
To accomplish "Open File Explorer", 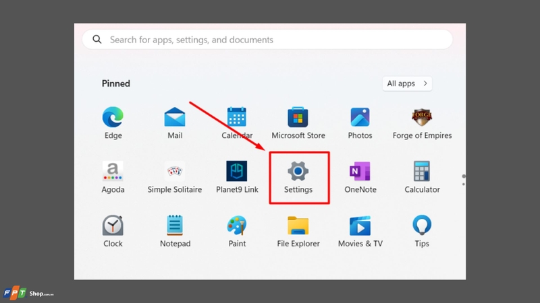I will click(298, 226).
